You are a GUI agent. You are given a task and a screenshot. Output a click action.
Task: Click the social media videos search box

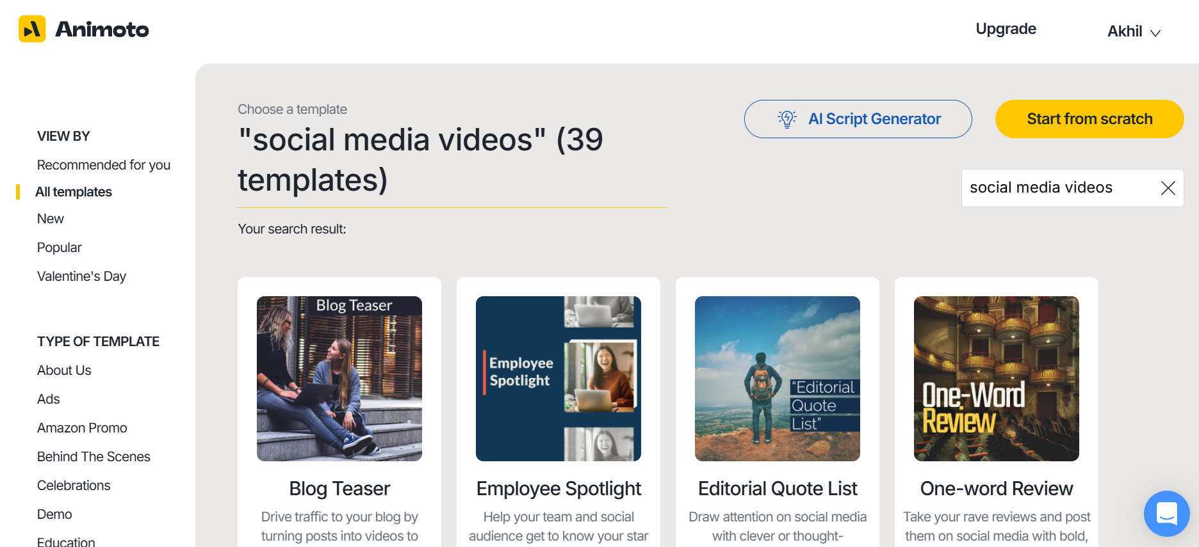1057,188
